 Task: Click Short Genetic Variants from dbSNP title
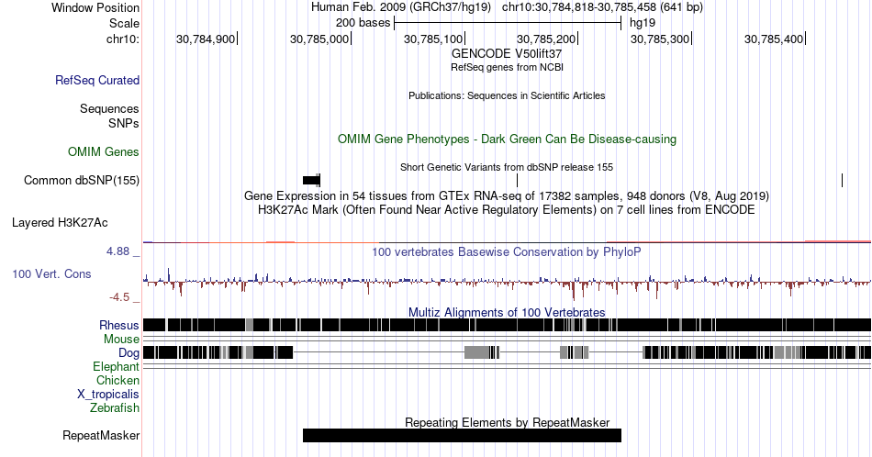click(x=507, y=167)
